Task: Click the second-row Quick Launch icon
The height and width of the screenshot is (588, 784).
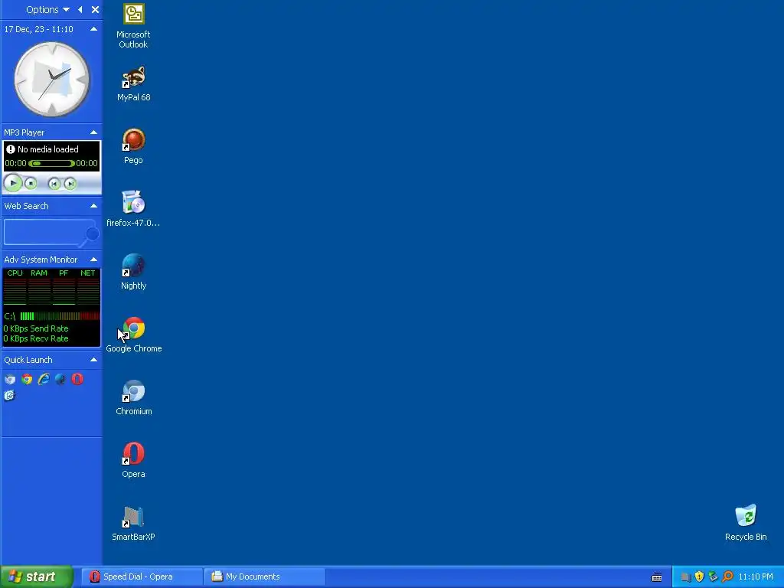Action: (x=10, y=396)
